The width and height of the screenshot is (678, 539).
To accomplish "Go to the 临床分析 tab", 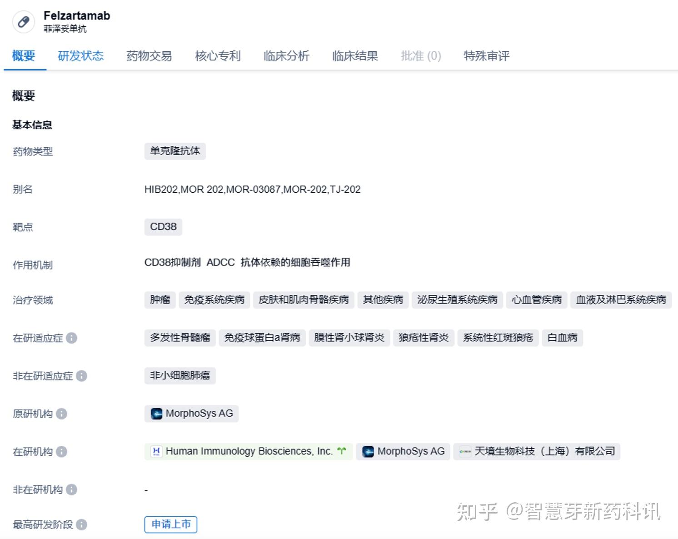I will (286, 56).
